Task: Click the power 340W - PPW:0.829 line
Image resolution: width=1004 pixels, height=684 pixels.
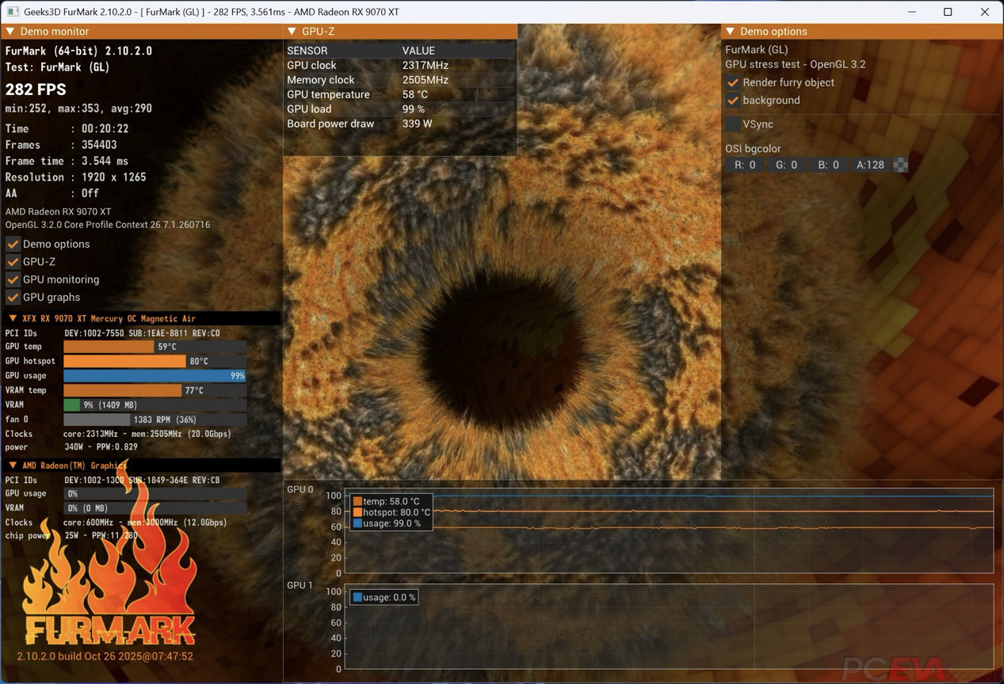Action: point(71,447)
